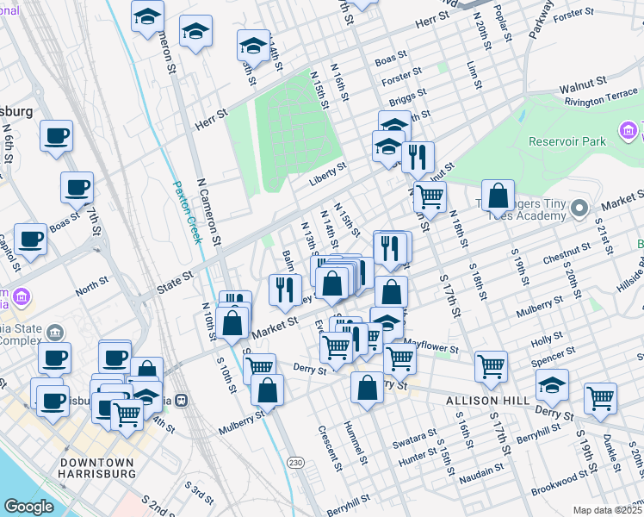644x517 pixels.
Task: Select grocery cart marker near Mayflower St
Action: (400, 361)
